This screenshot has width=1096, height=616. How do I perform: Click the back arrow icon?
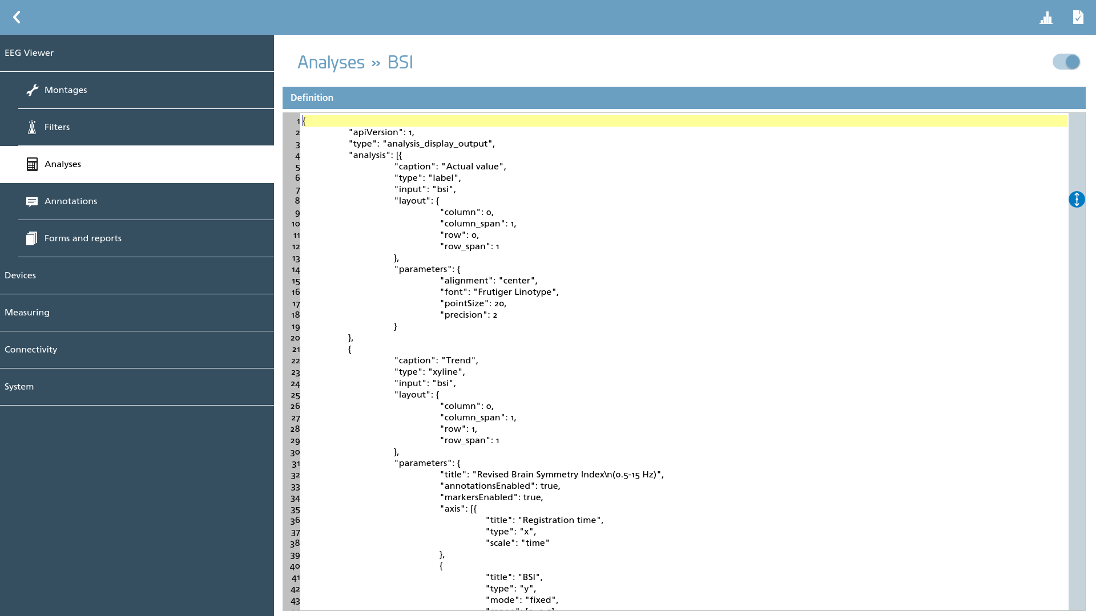[x=17, y=17]
